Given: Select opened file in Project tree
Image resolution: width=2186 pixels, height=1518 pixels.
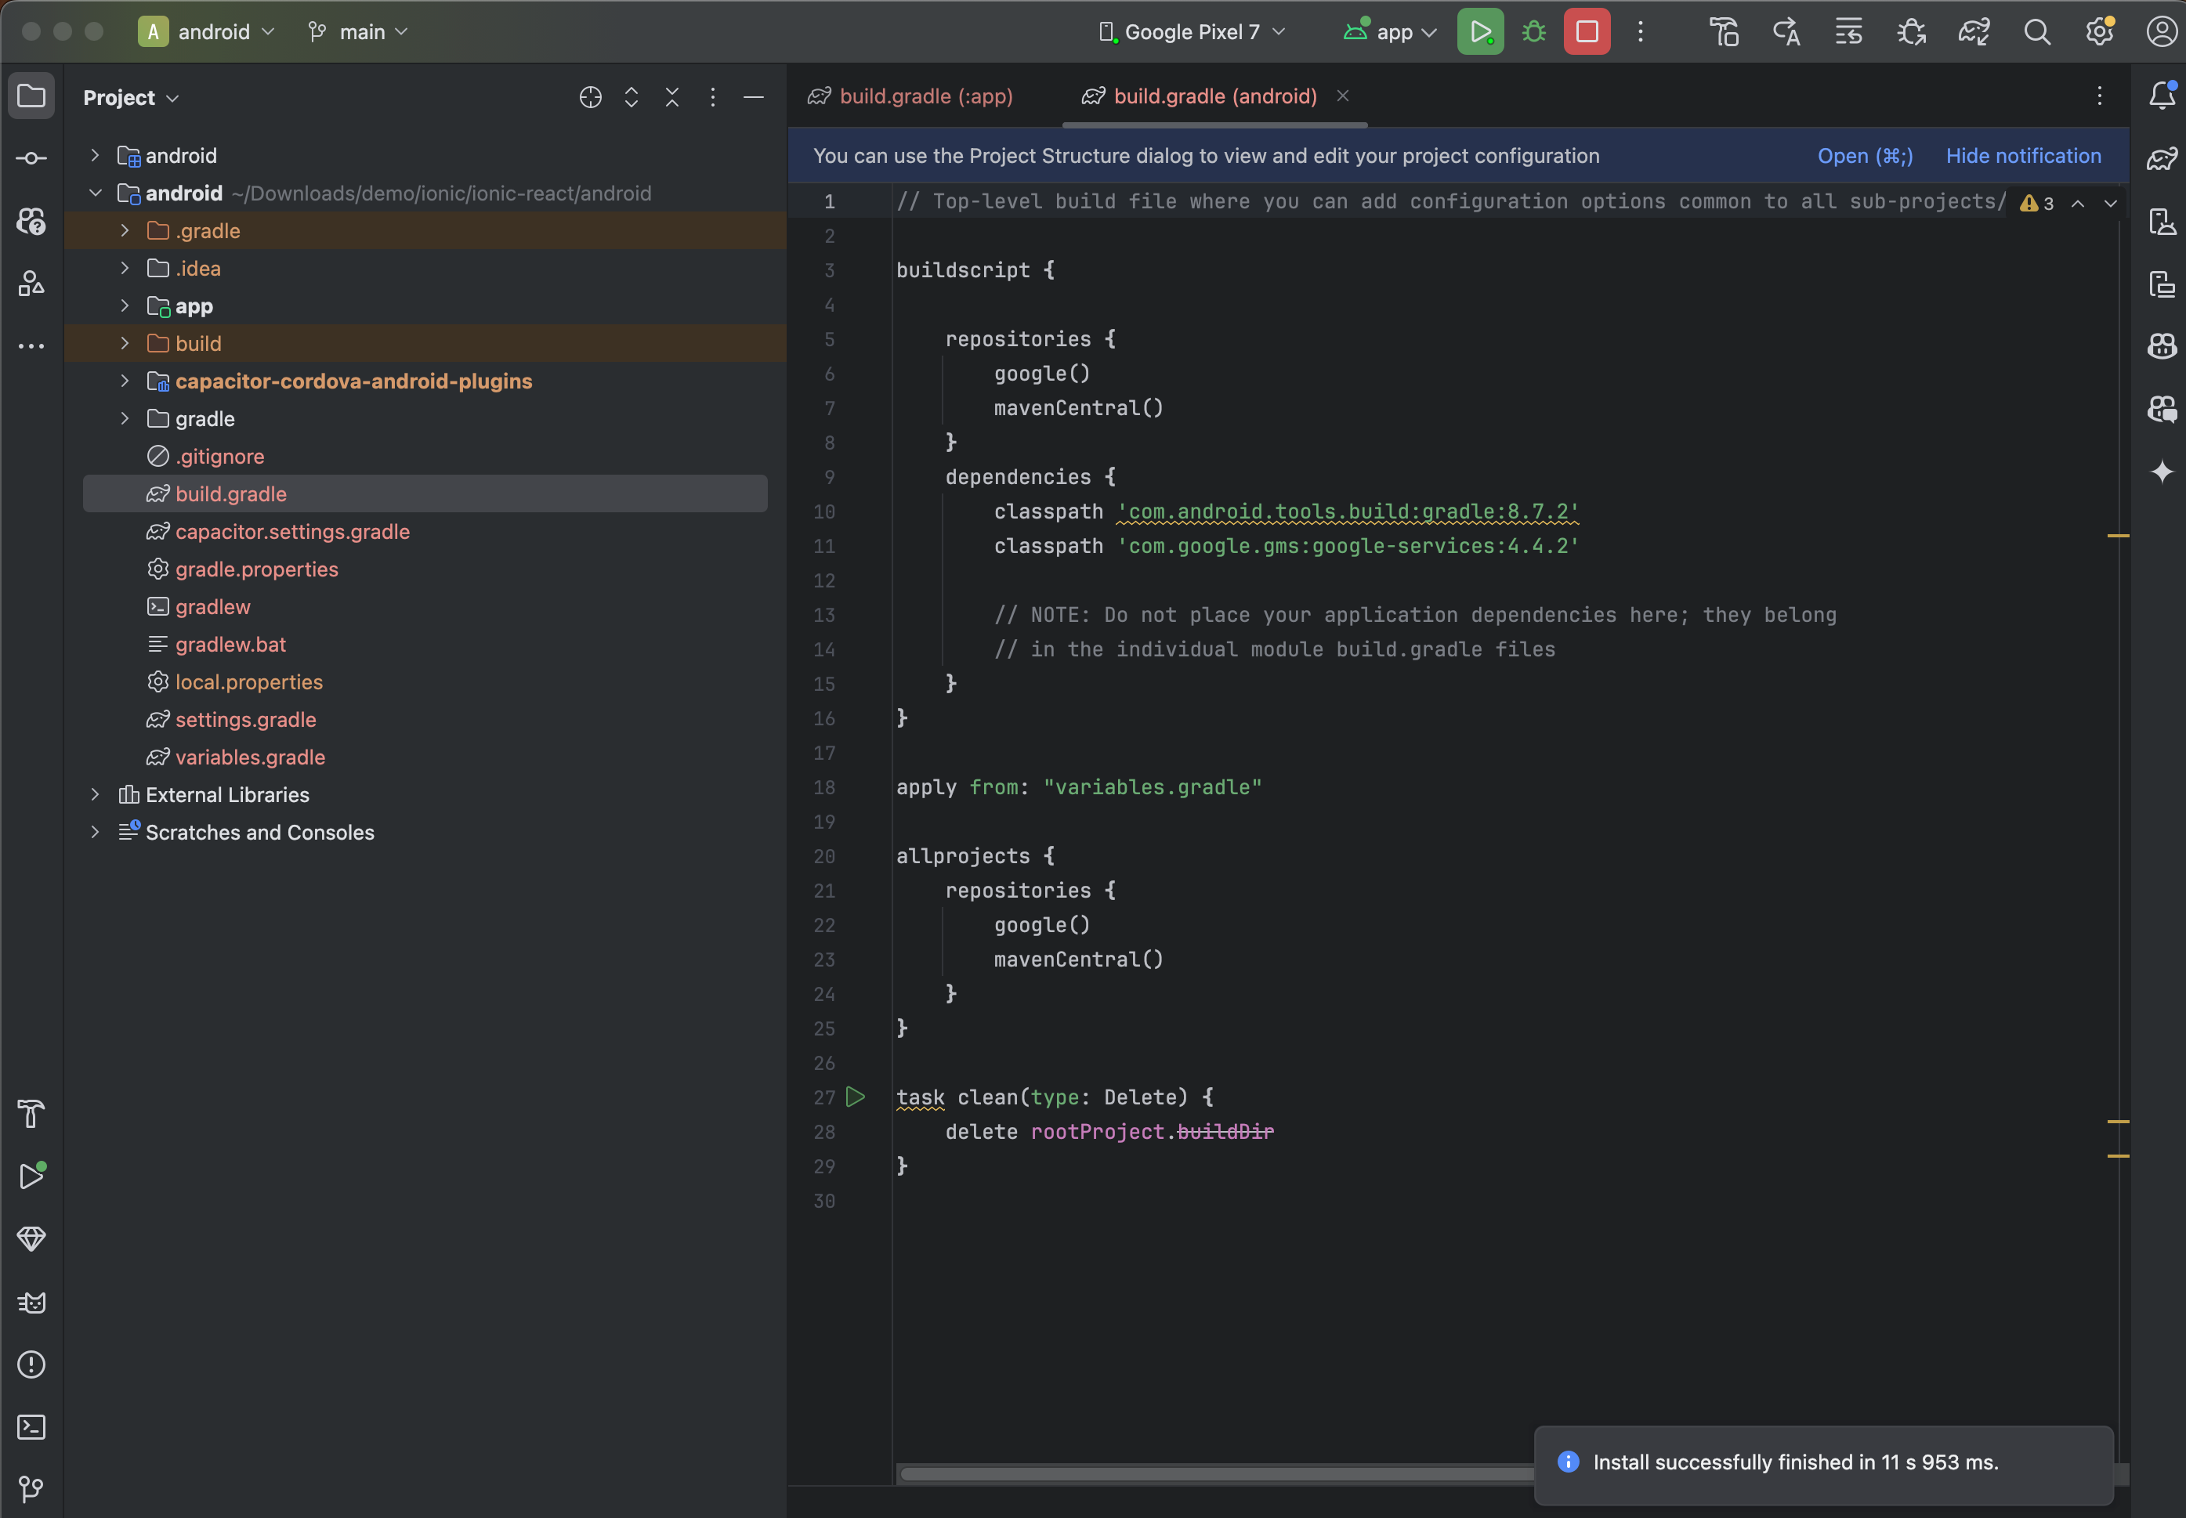Looking at the screenshot, I should click(x=590, y=97).
